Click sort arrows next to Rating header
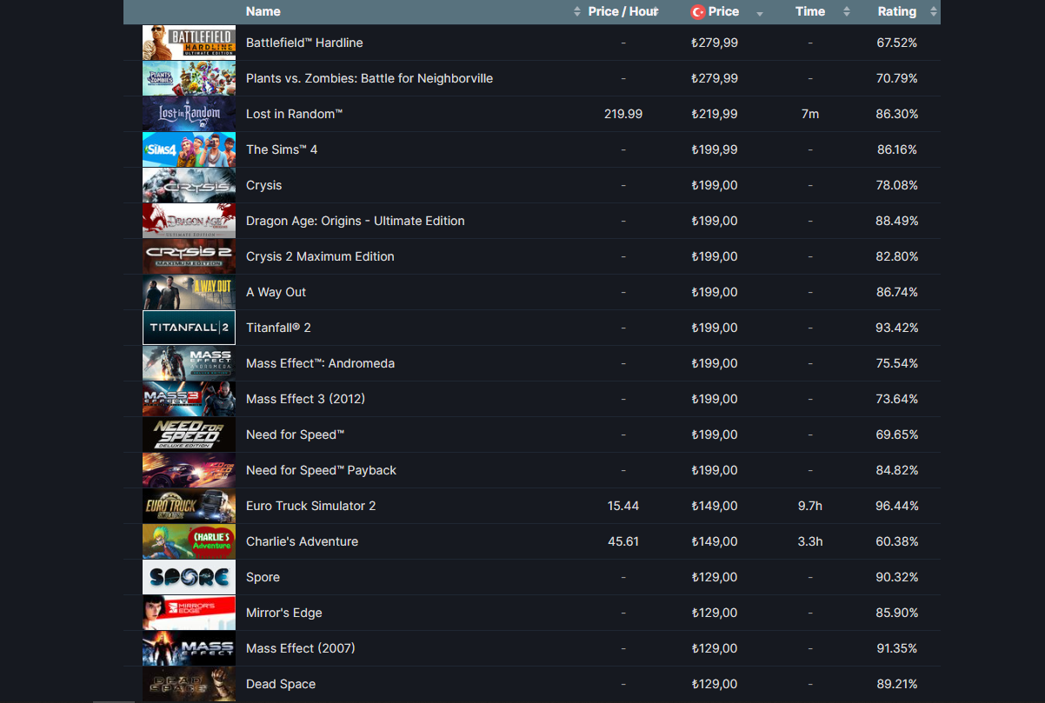 pyautogui.click(x=934, y=12)
